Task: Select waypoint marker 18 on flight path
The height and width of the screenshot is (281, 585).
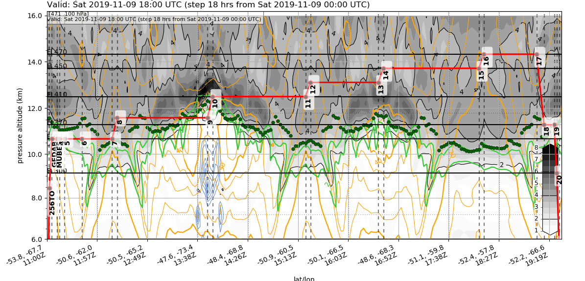Action: coord(544,125)
